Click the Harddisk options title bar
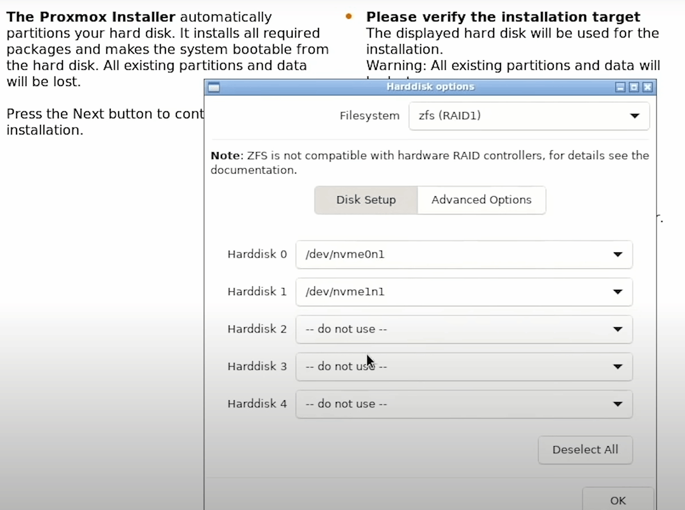Image resolution: width=685 pixels, height=510 pixels. click(430, 87)
